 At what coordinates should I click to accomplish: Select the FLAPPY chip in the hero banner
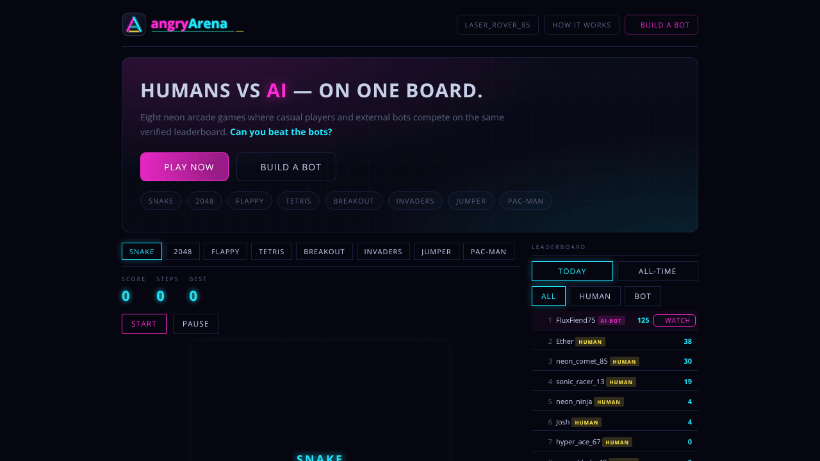click(x=250, y=201)
